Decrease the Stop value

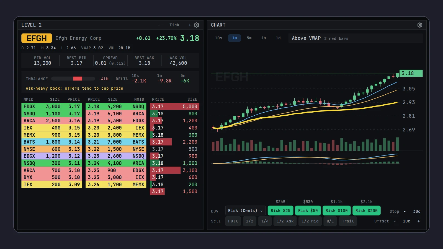[405, 211]
